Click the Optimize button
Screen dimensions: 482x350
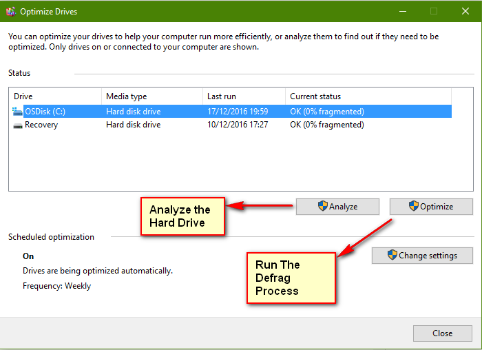(431, 207)
